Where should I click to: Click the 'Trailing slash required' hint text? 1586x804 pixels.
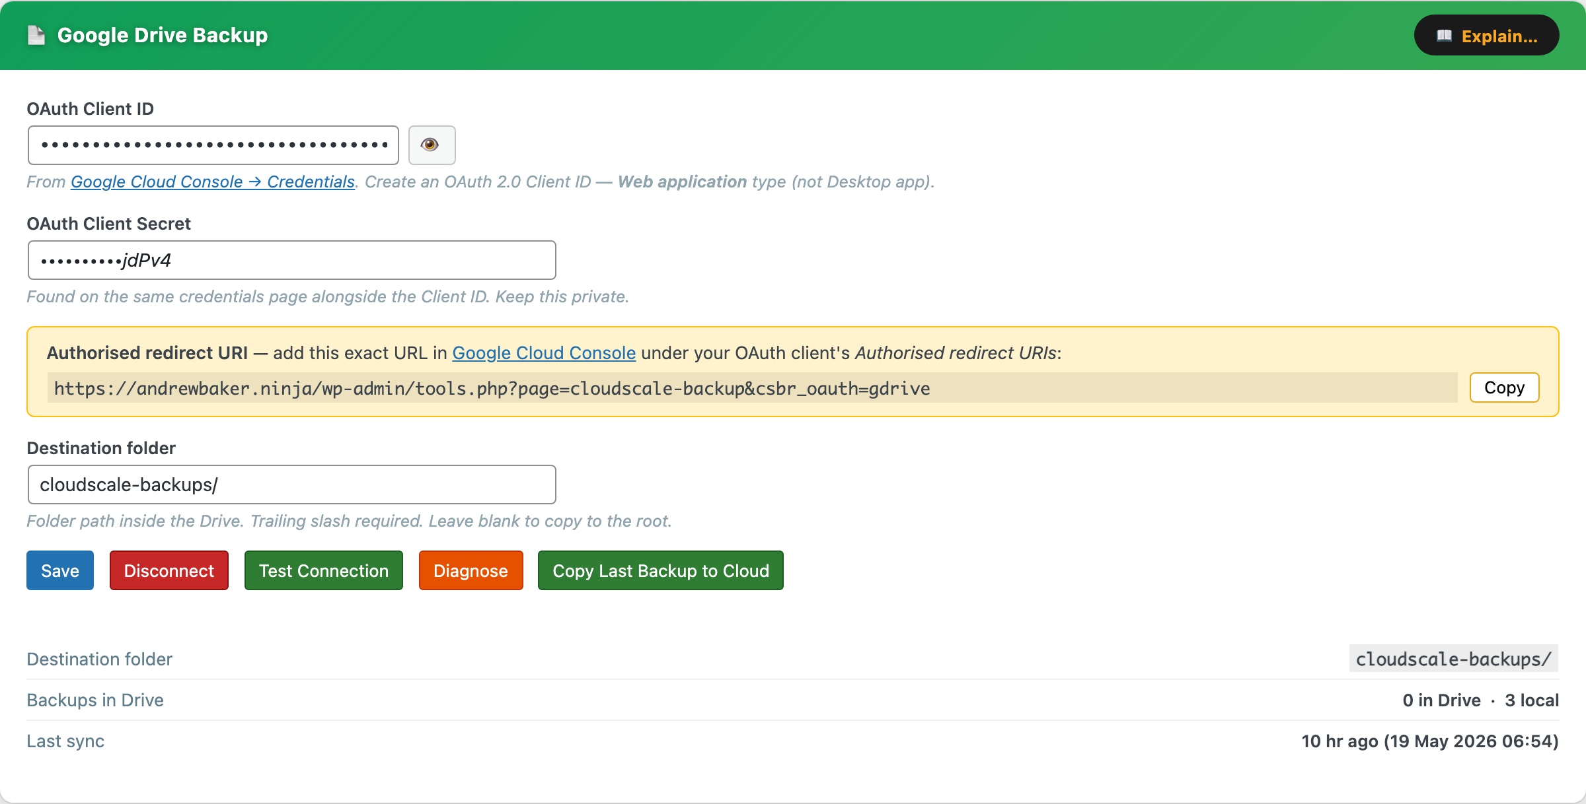point(336,521)
